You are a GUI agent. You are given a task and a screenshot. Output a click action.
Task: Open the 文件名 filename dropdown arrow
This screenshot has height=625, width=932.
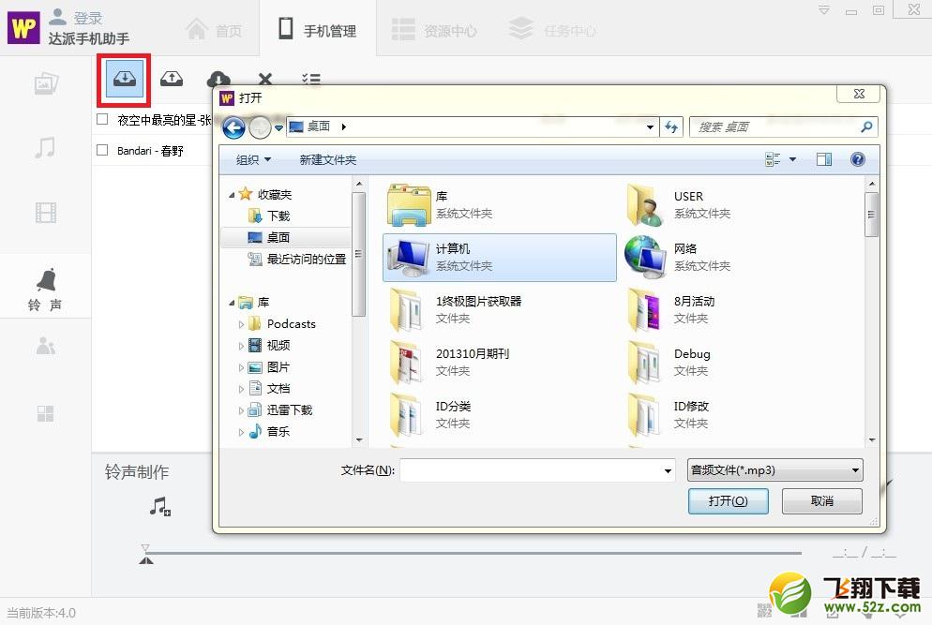click(x=668, y=470)
